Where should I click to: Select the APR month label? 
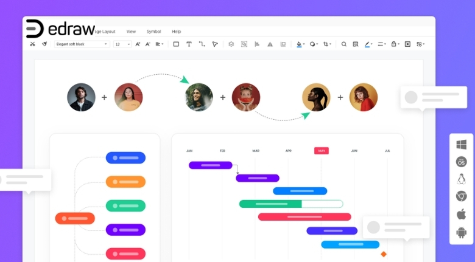pos(289,151)
